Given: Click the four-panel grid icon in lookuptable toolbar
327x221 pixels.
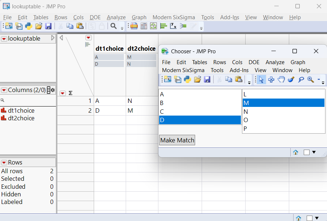Looking at the screenshot, I should 153,26.
